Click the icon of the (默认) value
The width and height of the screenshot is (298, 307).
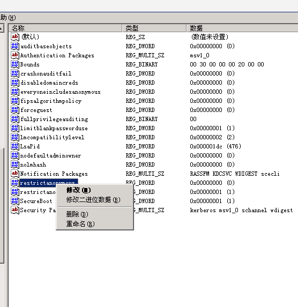point(15,37)
